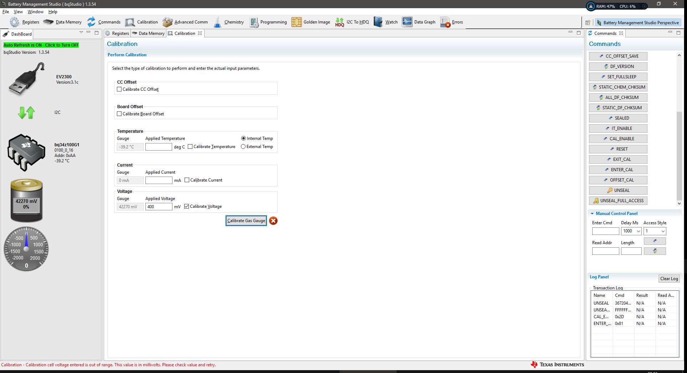687x373 pixels.
Task: Click the Applied Voltage input field
Action: (x=159, y=207)
